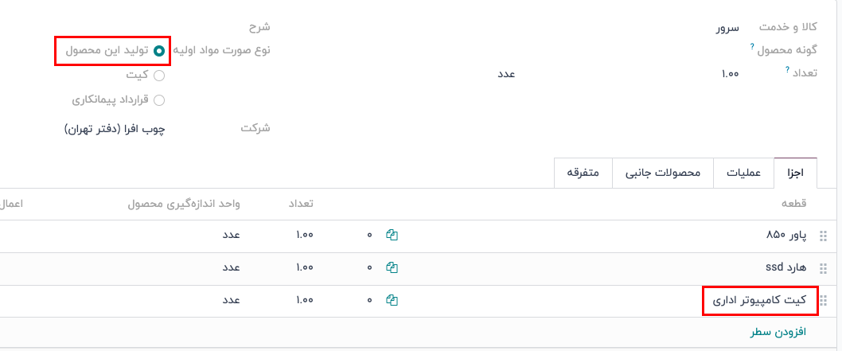842x351 pixels.
Task: Switch to متفرقه tab
Action: pyautogui.click(x=583, y=173)
